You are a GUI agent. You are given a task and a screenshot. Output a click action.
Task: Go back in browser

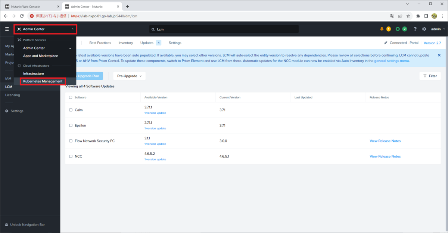pyautogui.click(x=6, y=16)
